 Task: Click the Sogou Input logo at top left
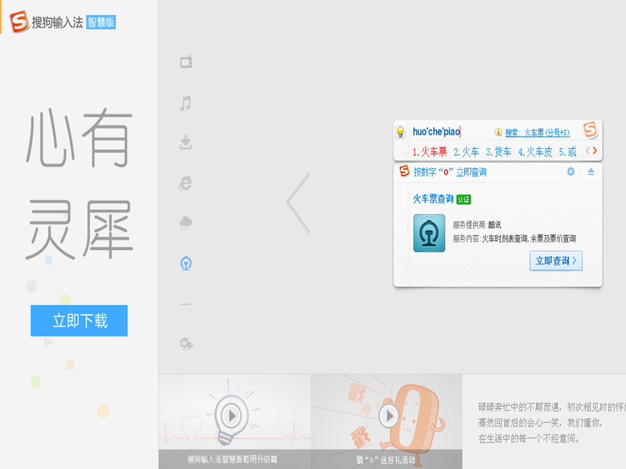pos(19,21)
